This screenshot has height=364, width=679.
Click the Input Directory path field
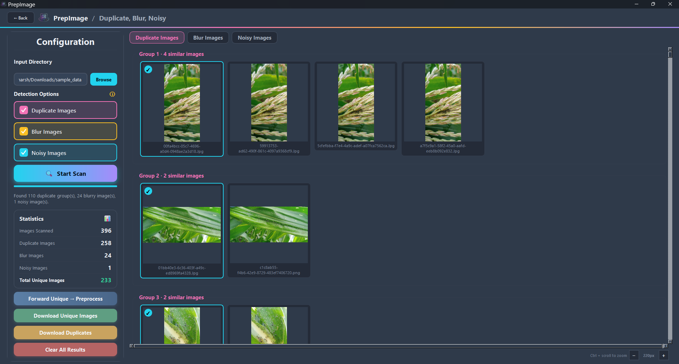click(51, 79)
